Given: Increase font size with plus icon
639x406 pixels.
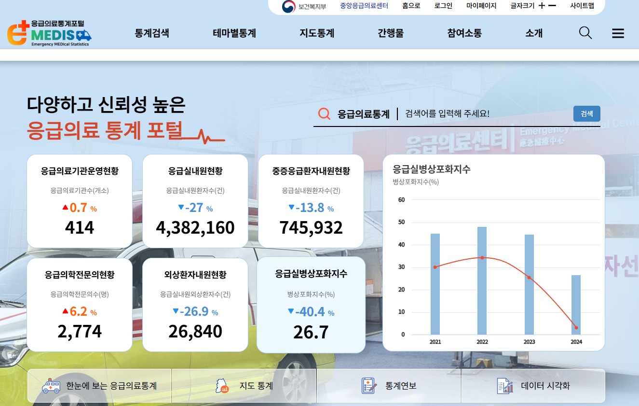Looking at the screenshot, I should [x=542, y=6].
